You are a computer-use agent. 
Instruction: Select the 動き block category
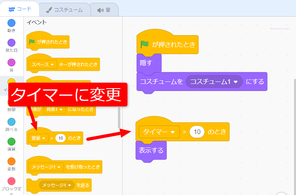11,26
